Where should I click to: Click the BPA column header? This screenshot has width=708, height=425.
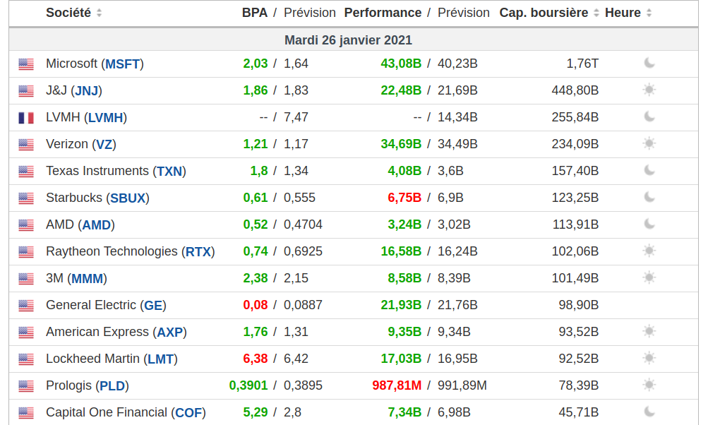(255, 13)
